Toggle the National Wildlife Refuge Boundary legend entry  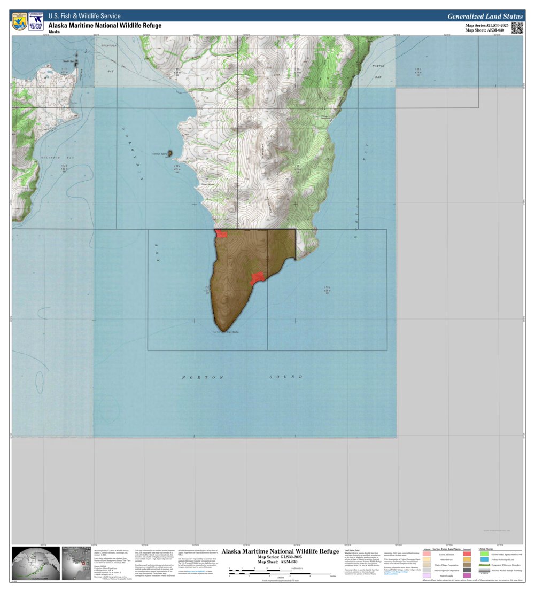[x=484, y=570]
